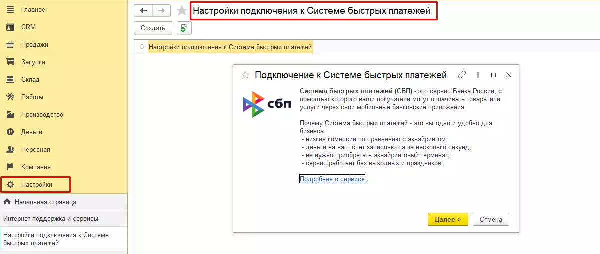The image size is (600, 254).
Task: Open the Главное section
Action: [x=33, y=10]
